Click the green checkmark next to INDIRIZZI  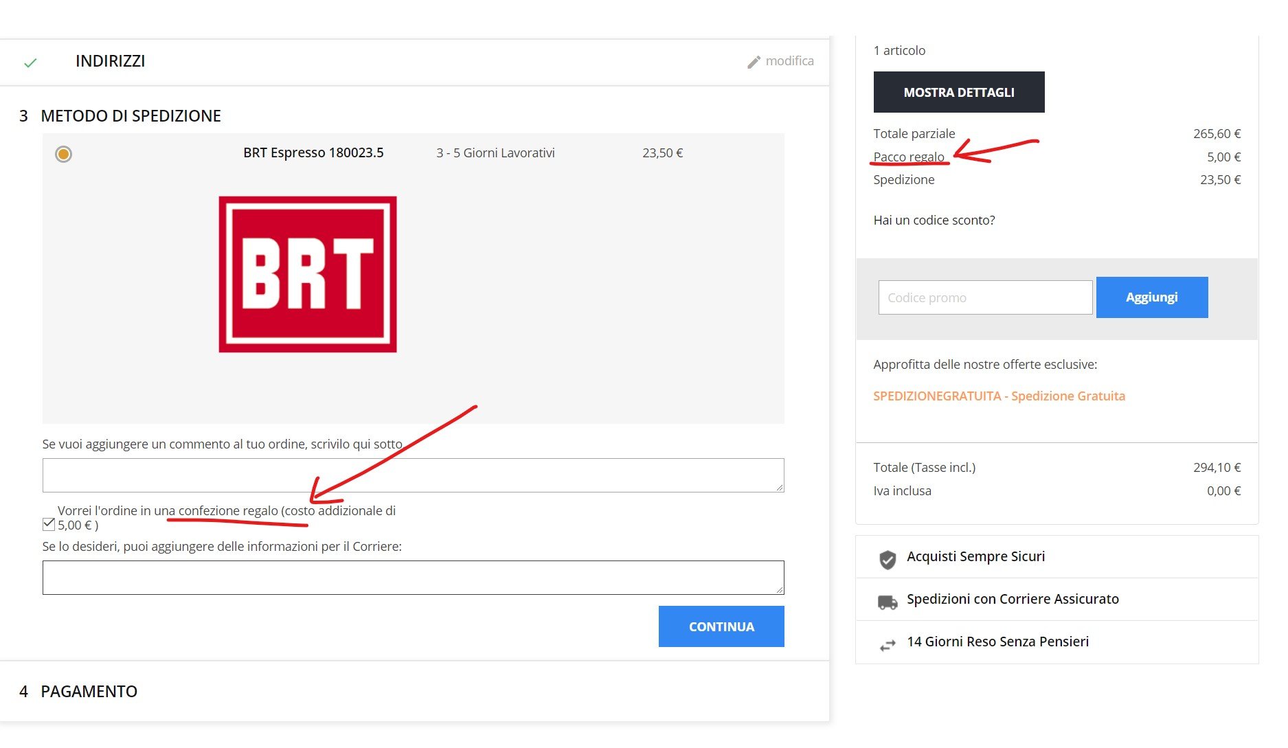[x=30, y=63]
